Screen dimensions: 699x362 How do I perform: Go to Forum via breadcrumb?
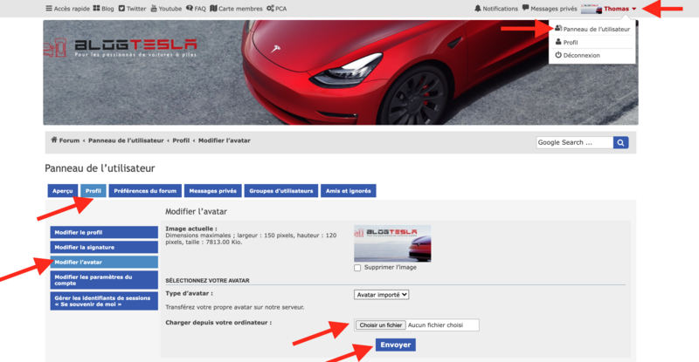65,140
